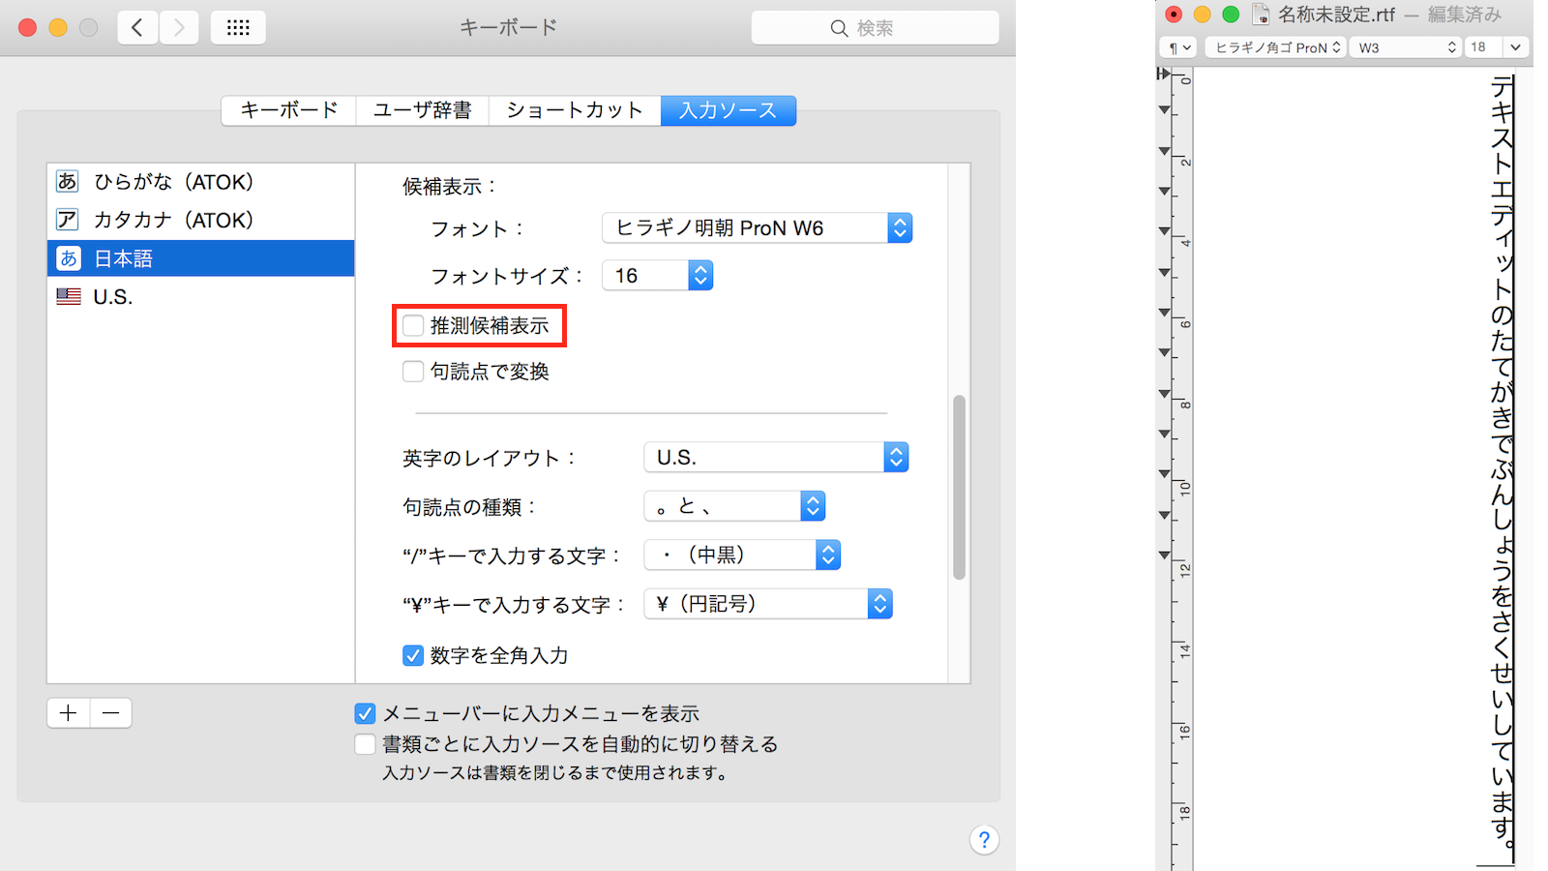Click the キーボード window title
This screenshot has height=871, width=1548.
(x=508, y=28)
